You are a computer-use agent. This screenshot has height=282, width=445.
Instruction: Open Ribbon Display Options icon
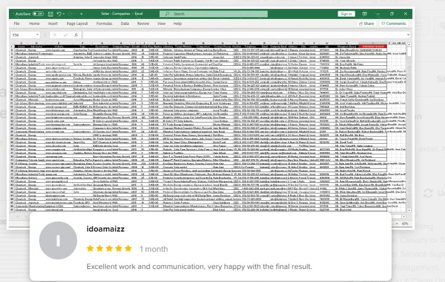365,14
